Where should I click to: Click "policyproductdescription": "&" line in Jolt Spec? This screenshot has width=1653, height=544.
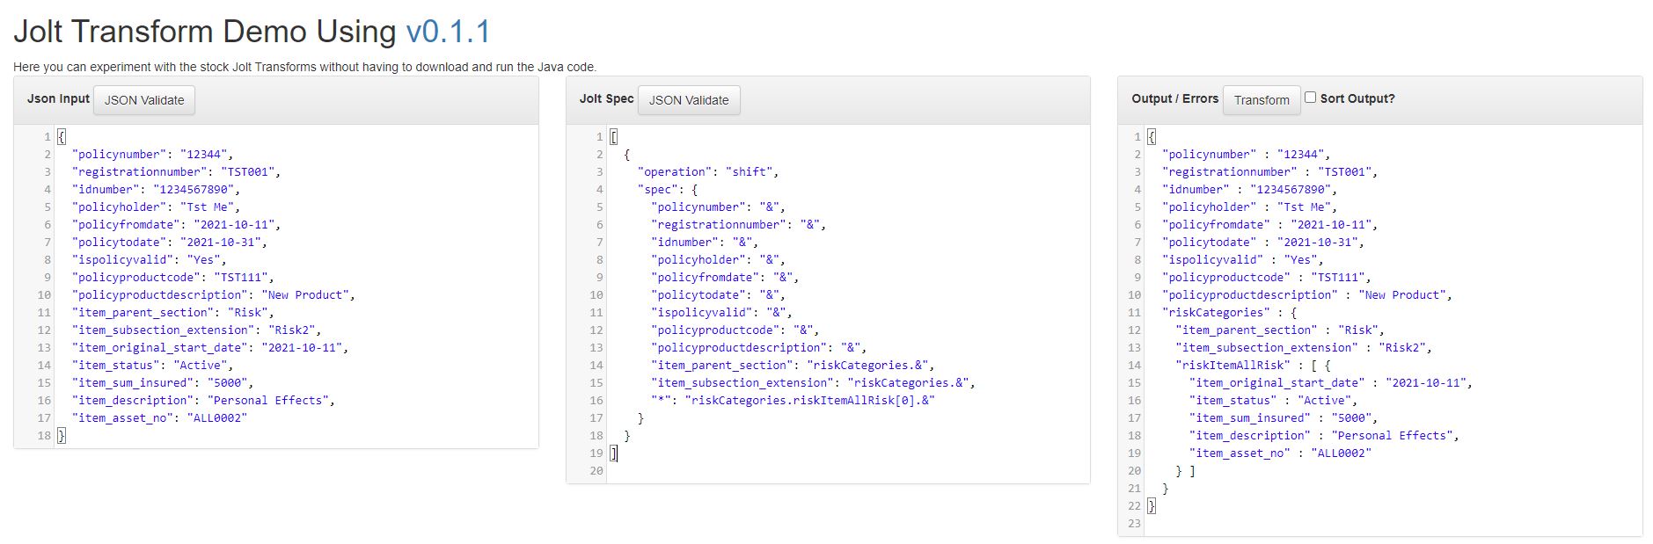[759, 348]
